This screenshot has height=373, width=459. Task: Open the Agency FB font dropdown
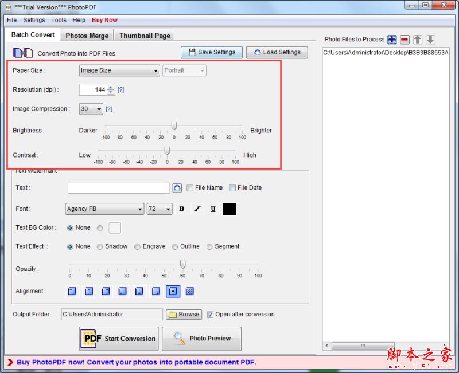104,209
